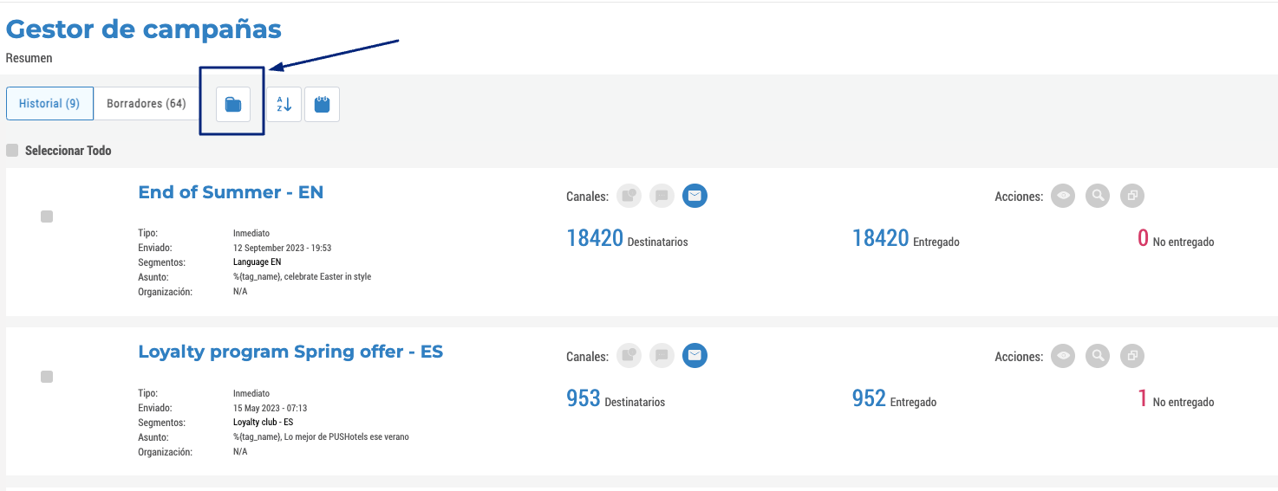Open End of Summer magnifier details icon
The image size is (1278, 491).
(1098, 197)
